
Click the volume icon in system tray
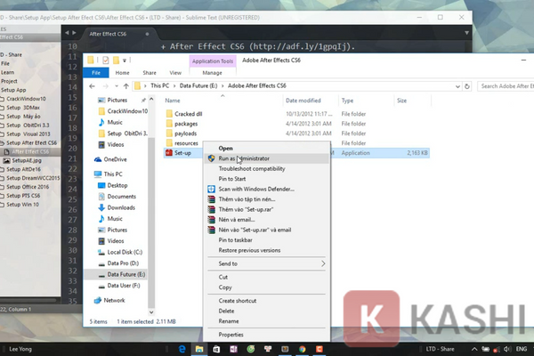(507, 349)
